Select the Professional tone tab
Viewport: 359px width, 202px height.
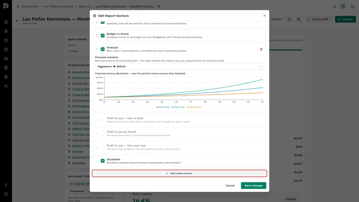[x=77, y=191]
